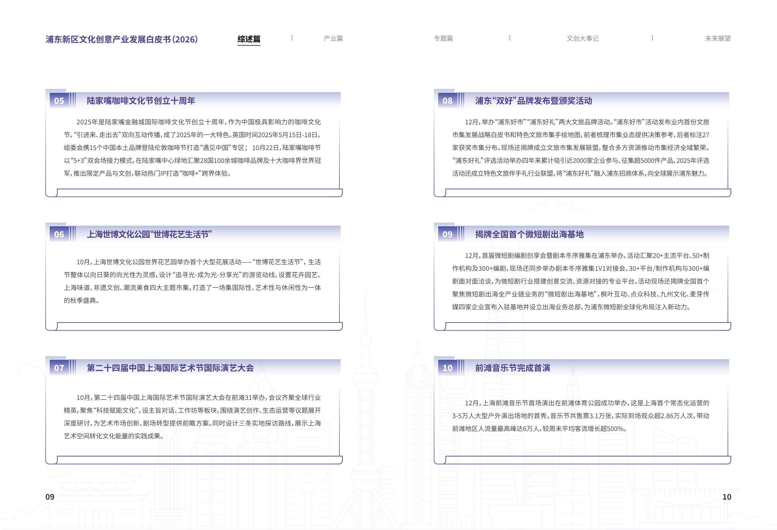Click the text 的秋季盛典。
This screenshot has height=530, width=777.
81,300
